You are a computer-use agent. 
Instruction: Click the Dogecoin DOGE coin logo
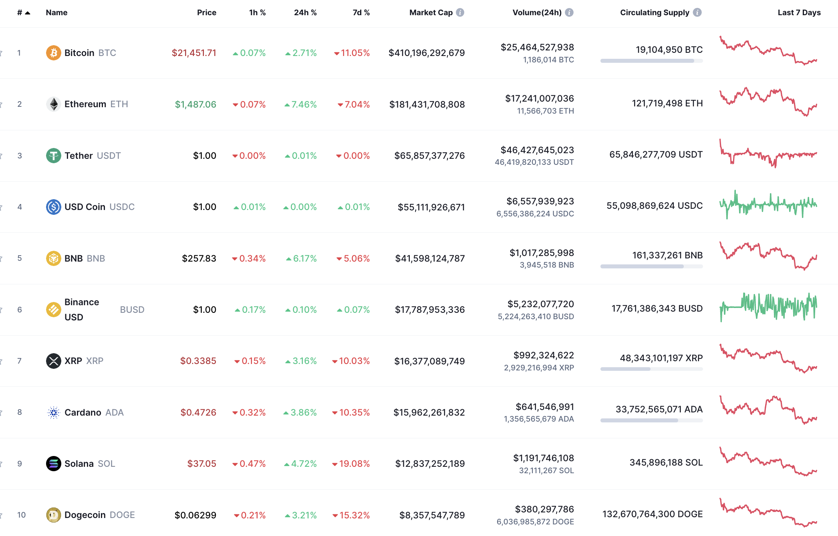[x=53, y=515]
